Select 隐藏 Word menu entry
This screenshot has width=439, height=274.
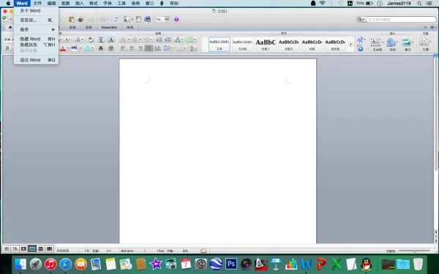coord(36,39)
